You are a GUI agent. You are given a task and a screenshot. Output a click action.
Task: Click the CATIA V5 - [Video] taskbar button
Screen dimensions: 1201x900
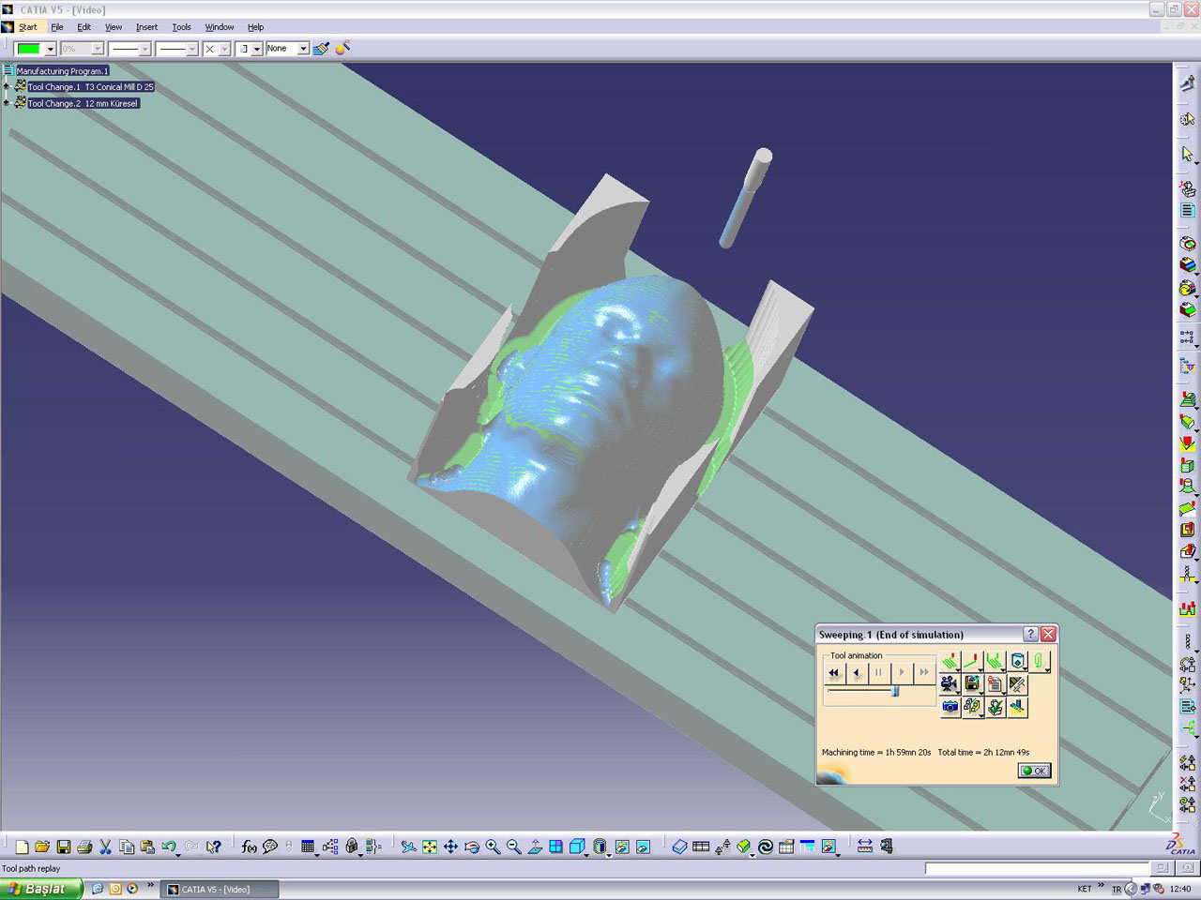(220, 889)
